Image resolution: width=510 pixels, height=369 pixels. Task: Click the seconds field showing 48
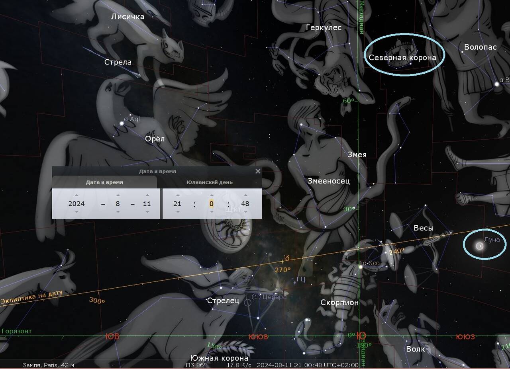[x=245, y=204]
